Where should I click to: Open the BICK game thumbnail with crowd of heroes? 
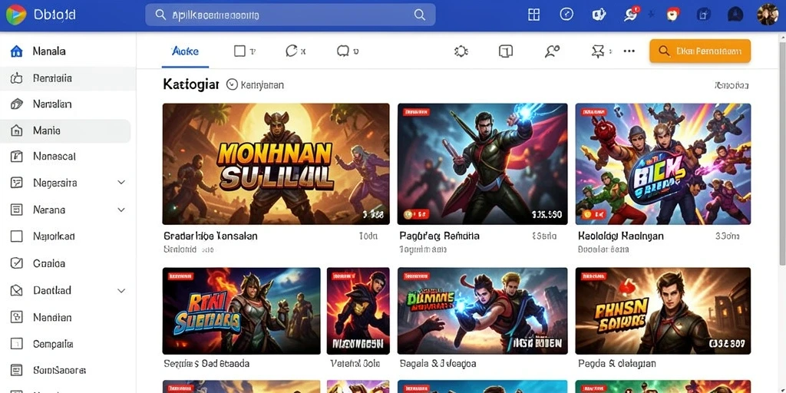click(x=662, y=164)
